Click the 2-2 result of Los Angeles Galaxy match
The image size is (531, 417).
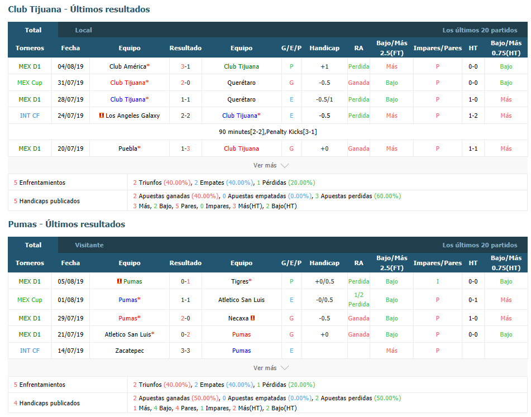pos(185,116)
